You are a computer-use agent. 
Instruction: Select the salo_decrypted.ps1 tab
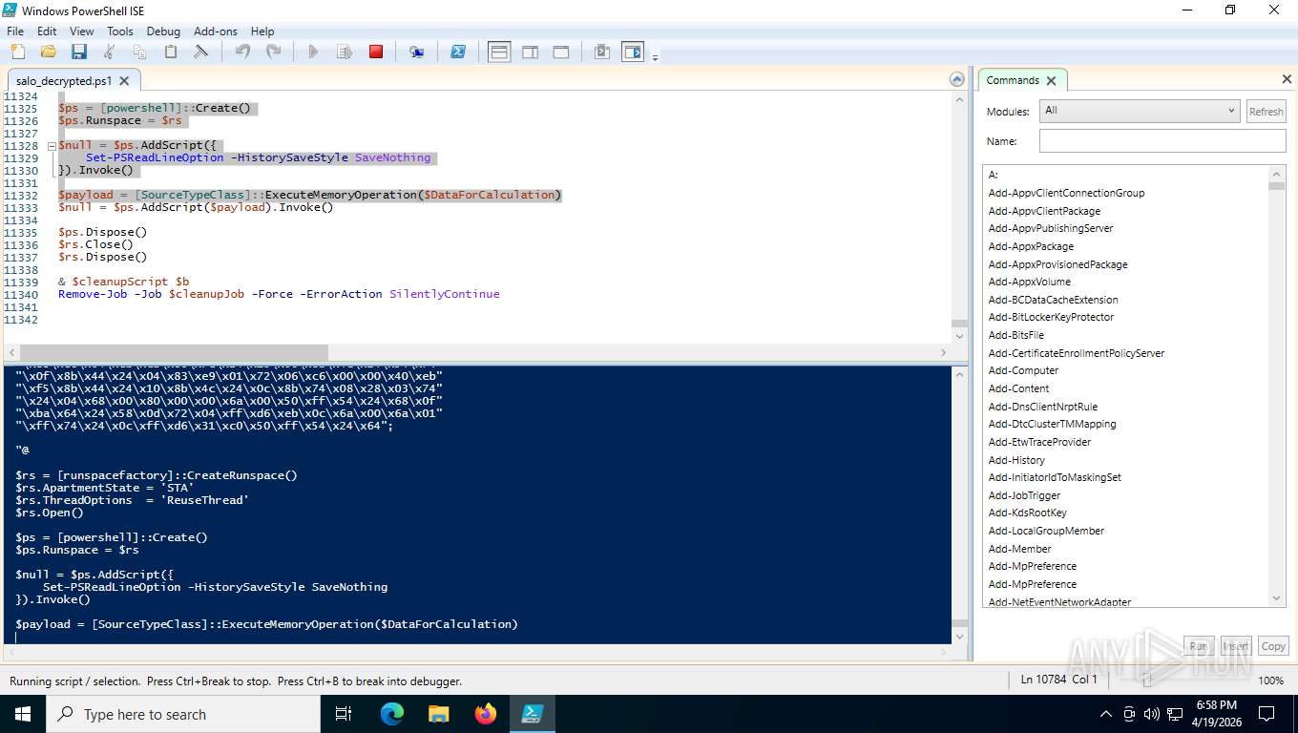64,81
